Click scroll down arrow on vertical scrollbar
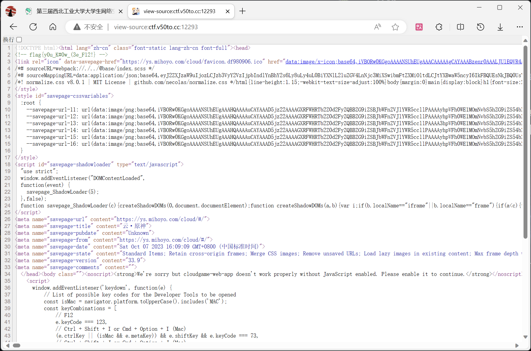531x351 pixels. (x=525, y=337)
